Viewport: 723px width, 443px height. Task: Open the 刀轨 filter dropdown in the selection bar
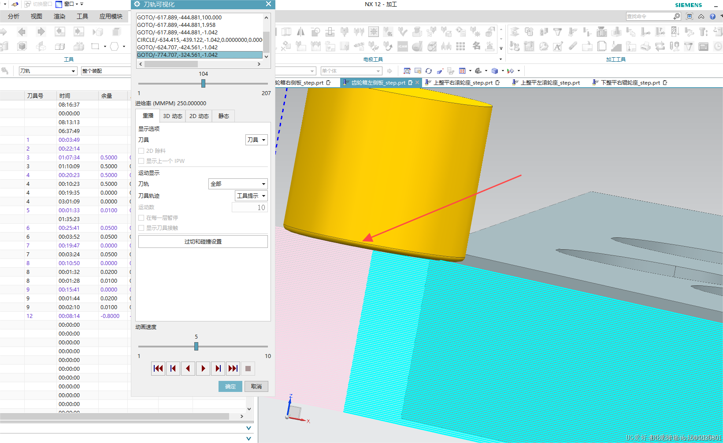click(48, 71)
